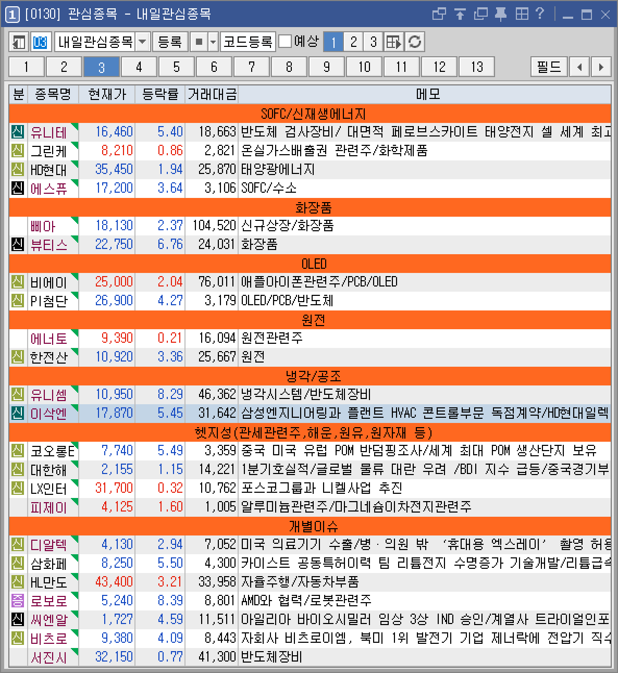The width and height of the screenshot is (618, 673).
Task: Click the 신 badge in the 그린케 row
Action: pyautogui.click(x=18, y=151)
